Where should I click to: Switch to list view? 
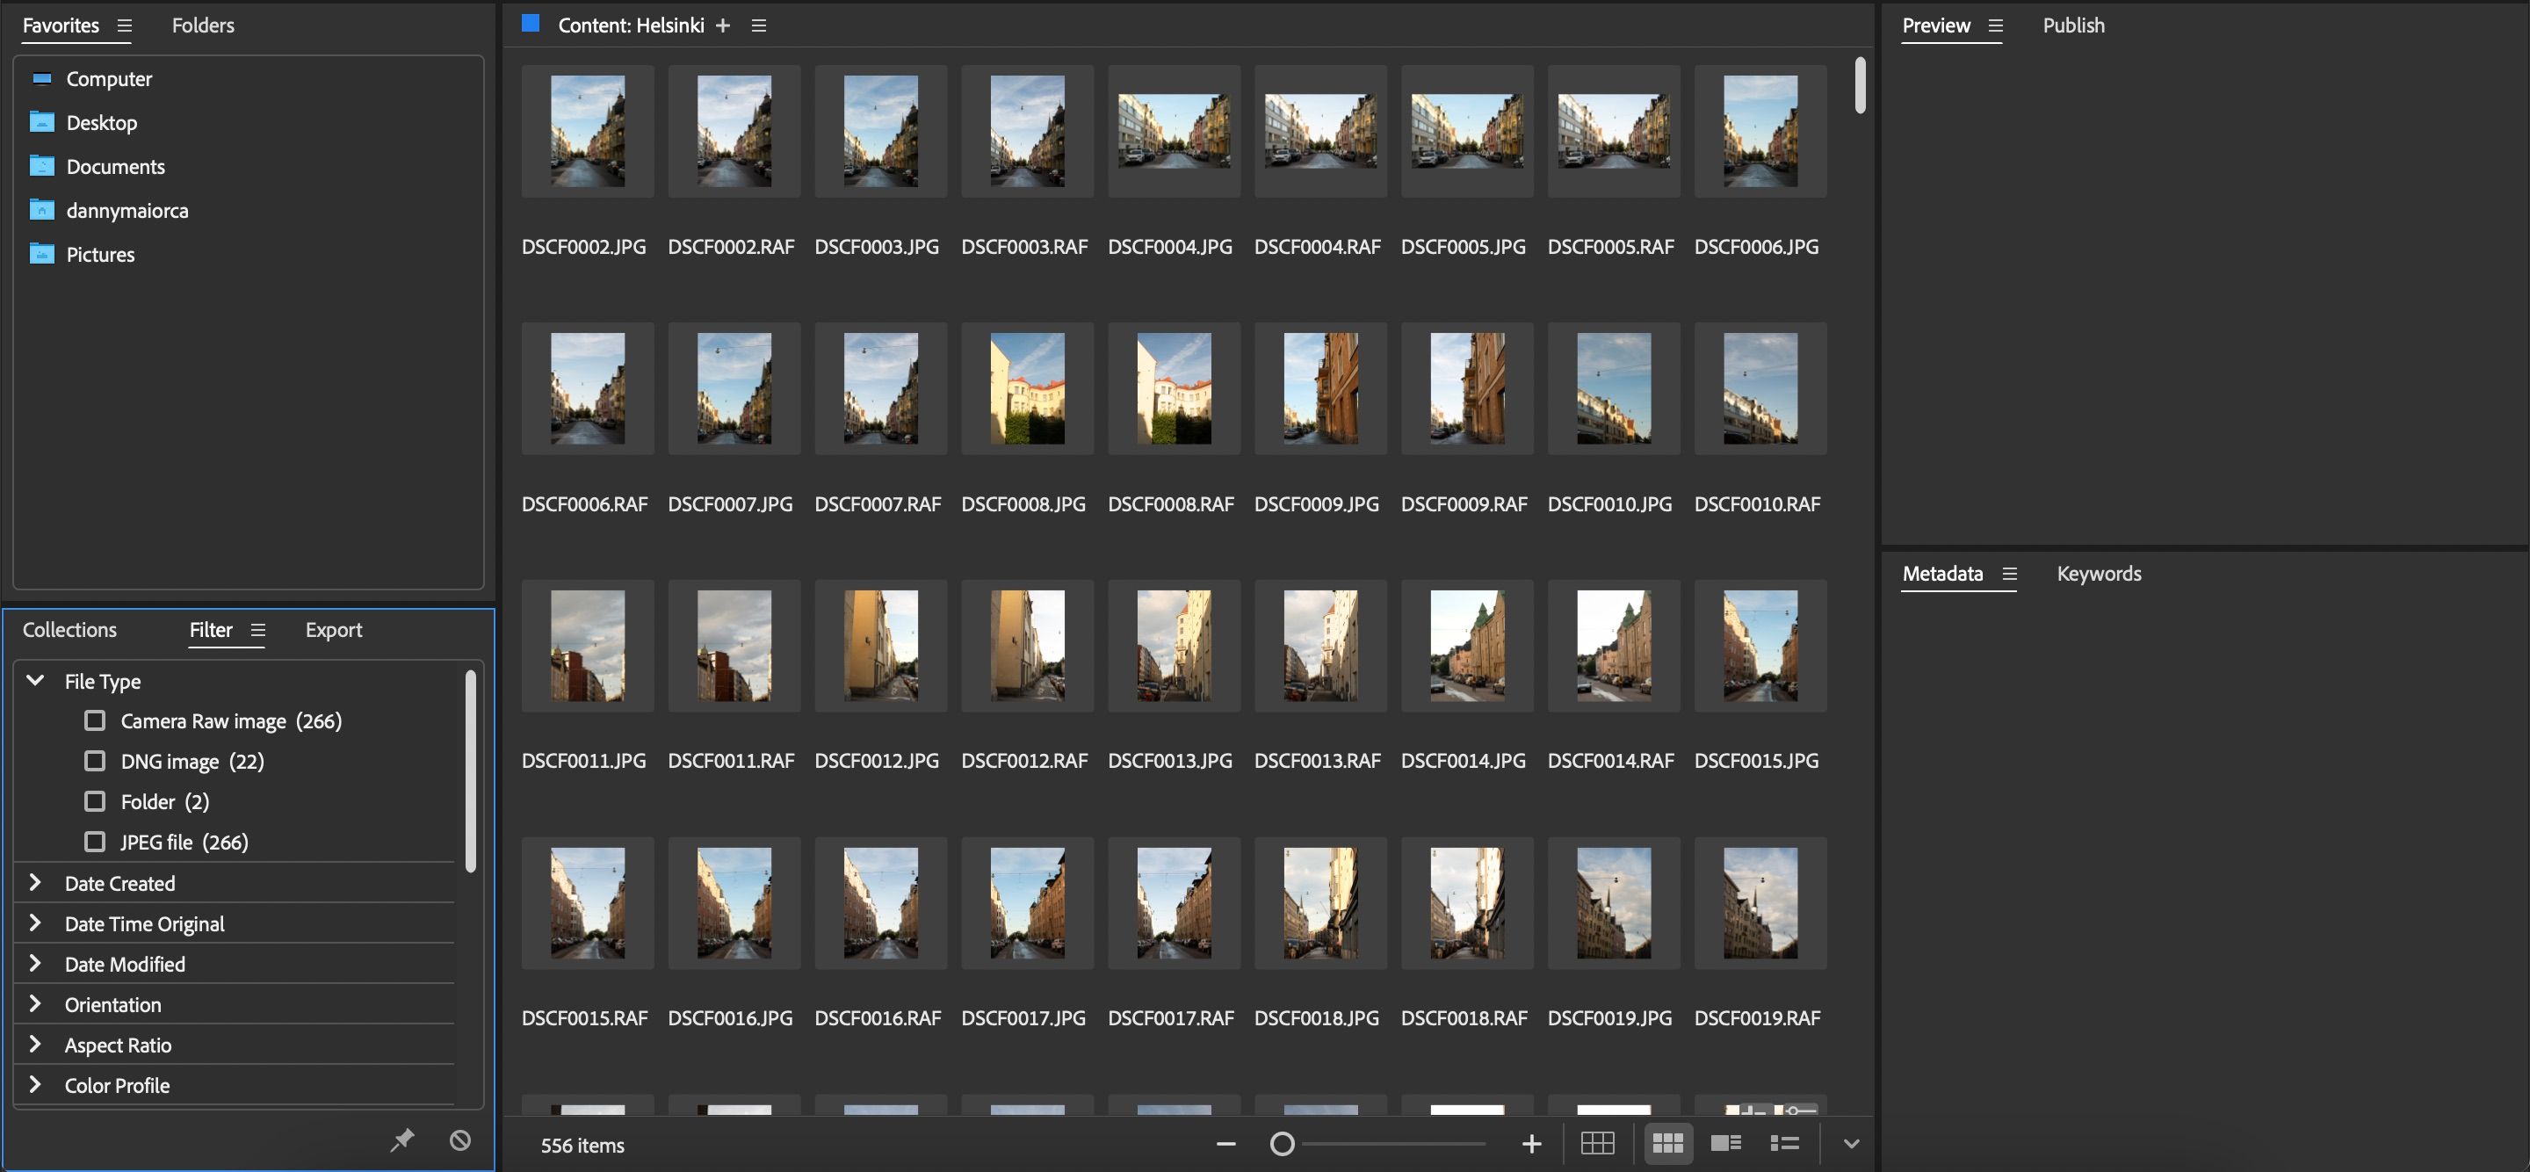coord(1787,1142)
